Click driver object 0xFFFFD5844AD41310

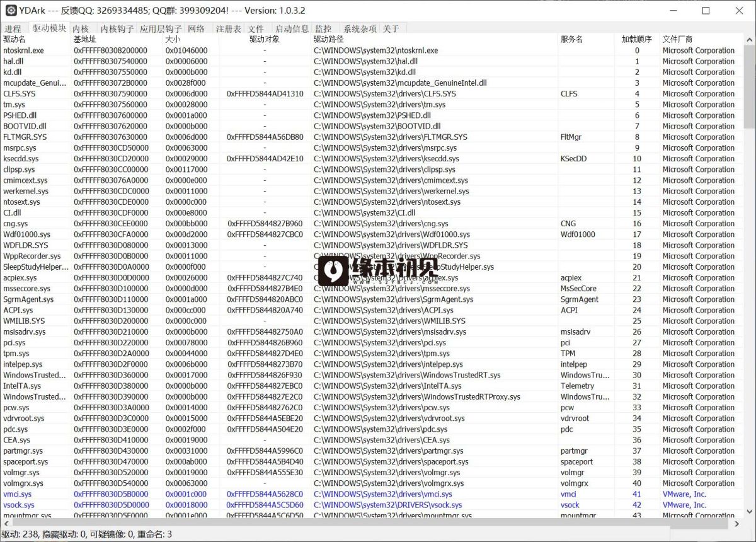pyautogui.click(x=265, y=94)
